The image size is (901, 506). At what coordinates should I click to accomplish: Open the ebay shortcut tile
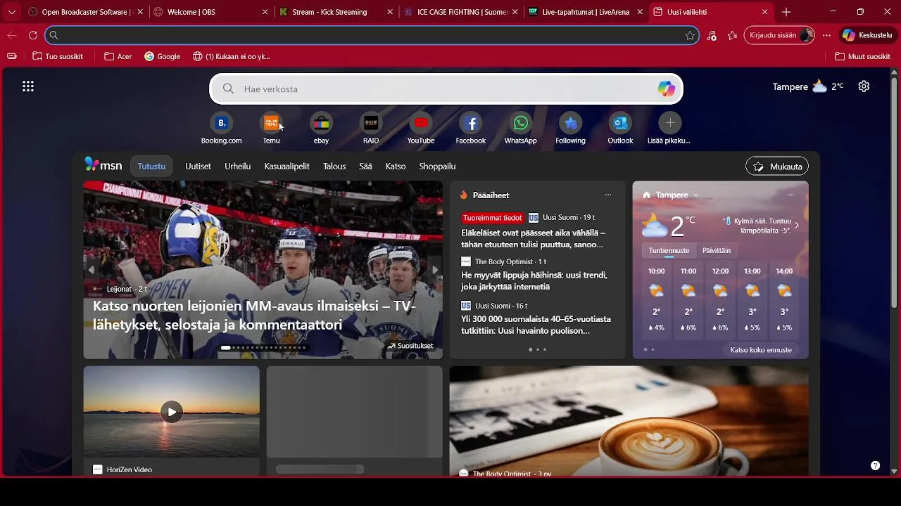pyautogui.click(x=321, y=129)
